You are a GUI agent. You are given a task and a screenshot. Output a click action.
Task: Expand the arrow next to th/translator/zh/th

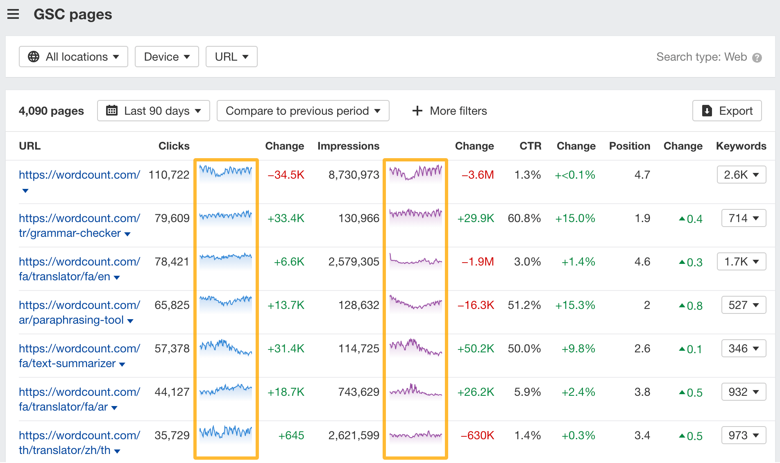pos(117,451)
